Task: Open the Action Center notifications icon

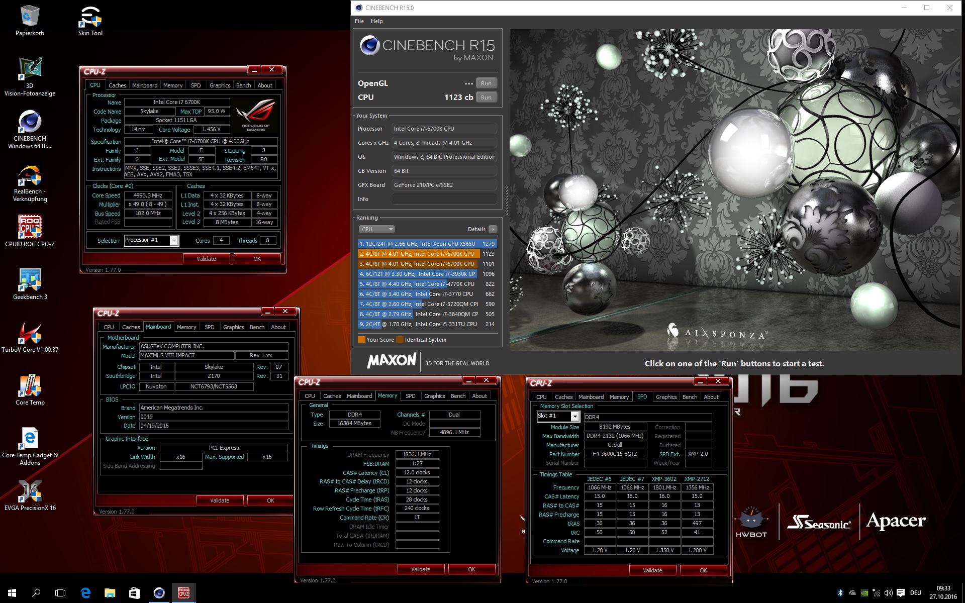Action: [900, 593]
